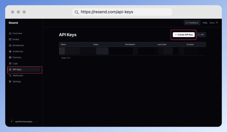Click the Domains globe icon
227x132 pixels.
pos(10,57)
